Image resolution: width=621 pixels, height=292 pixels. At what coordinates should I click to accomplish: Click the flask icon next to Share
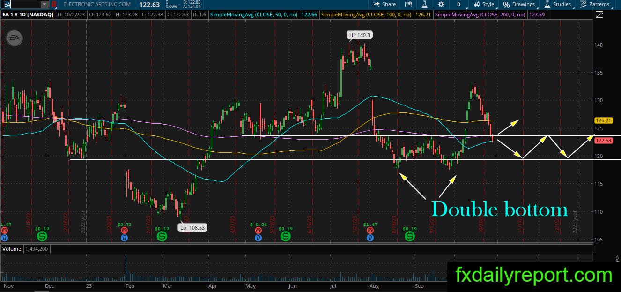424,4
